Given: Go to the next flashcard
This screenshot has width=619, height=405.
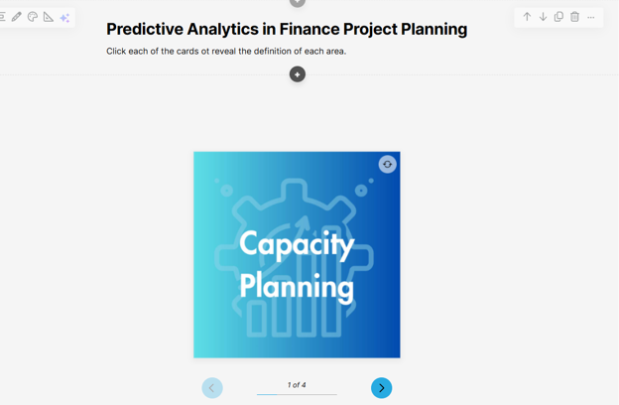Looking at the screenshot, I should click(381, 388).
